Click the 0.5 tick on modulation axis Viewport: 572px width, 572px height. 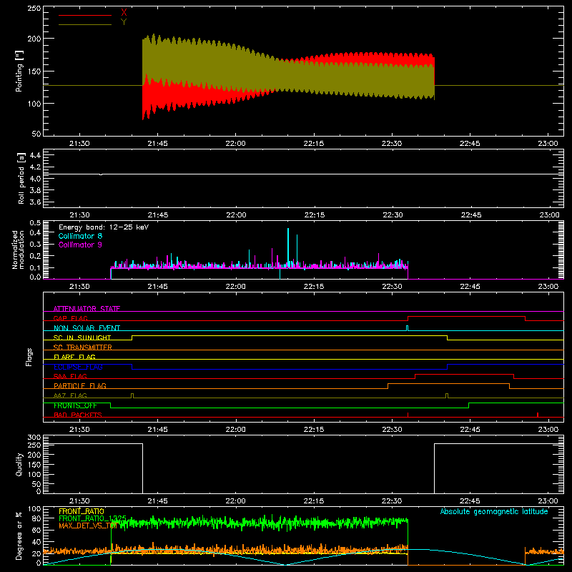click(34, 222)
